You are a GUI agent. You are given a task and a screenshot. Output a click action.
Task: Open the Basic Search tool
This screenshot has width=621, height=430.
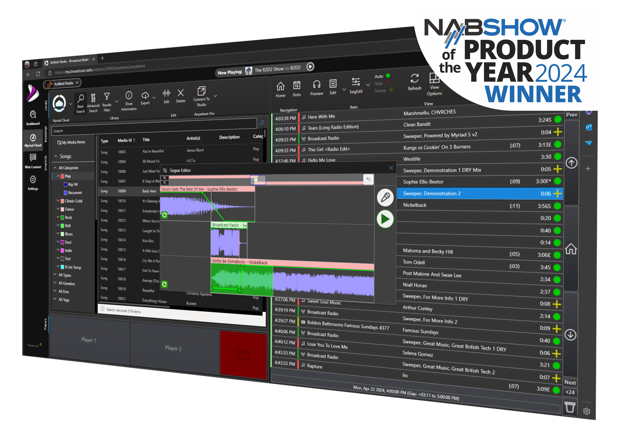point(81,104)
